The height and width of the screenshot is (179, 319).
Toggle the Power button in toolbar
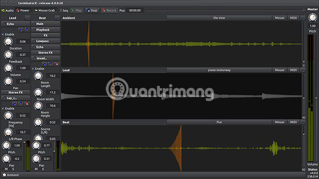[23, 10]
